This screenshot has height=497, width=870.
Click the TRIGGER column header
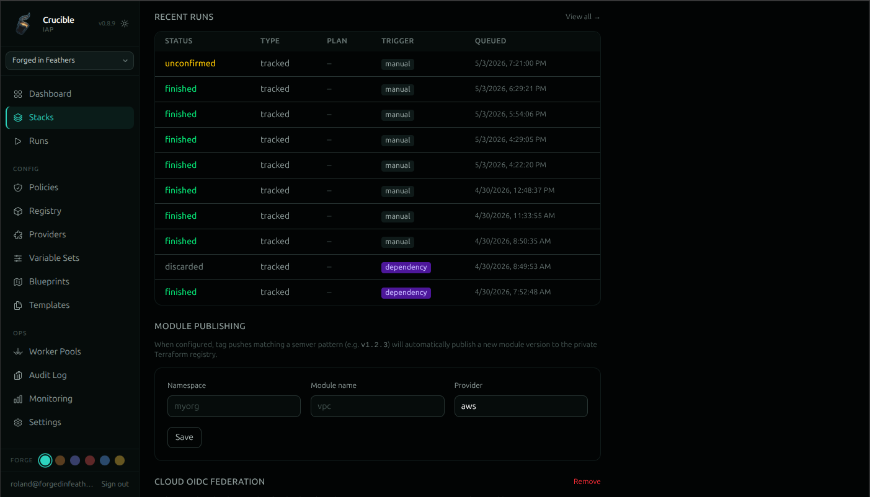pos(397,41)
